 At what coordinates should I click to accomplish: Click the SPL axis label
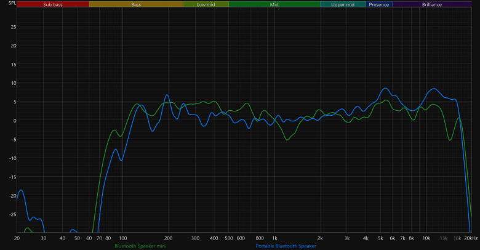(x=12, y=3)
